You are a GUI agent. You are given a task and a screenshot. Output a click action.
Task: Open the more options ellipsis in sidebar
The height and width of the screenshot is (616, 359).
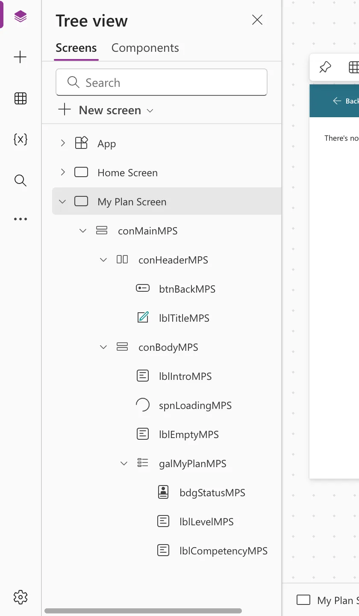coord(20,219)
